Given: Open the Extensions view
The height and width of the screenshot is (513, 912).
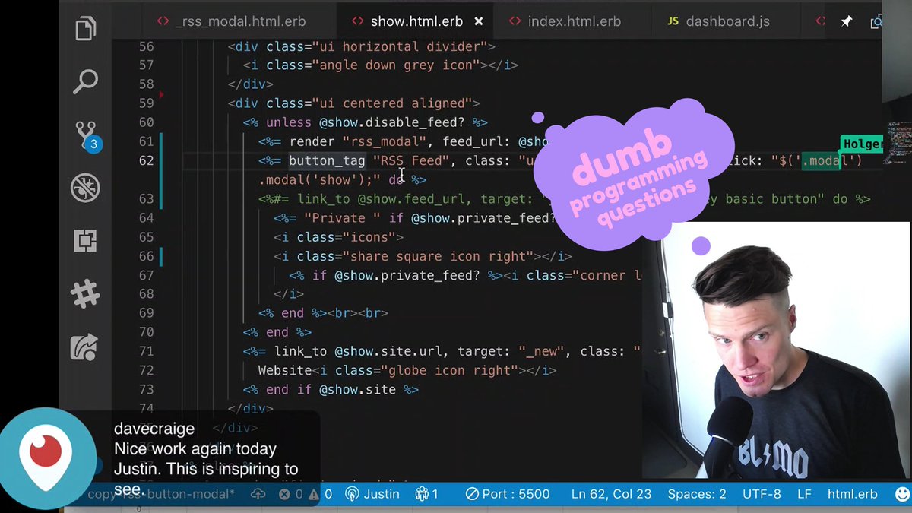Looking at the screenshot, I should click(x=85, y=240).
